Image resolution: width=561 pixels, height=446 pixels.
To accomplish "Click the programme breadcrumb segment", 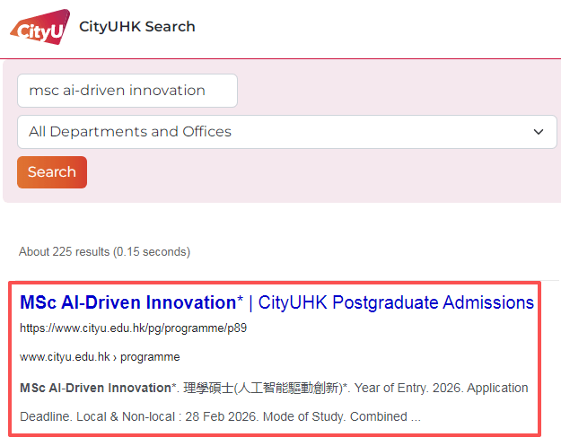I will 150,357.
